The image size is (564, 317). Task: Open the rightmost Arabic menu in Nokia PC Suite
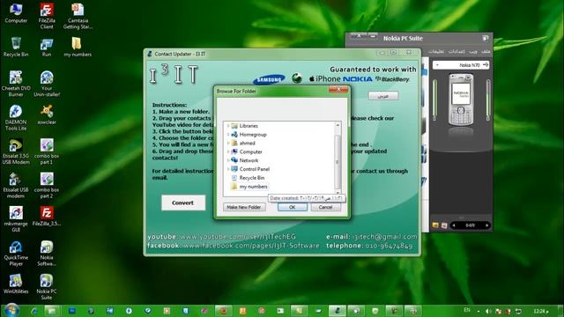(486, 51)
